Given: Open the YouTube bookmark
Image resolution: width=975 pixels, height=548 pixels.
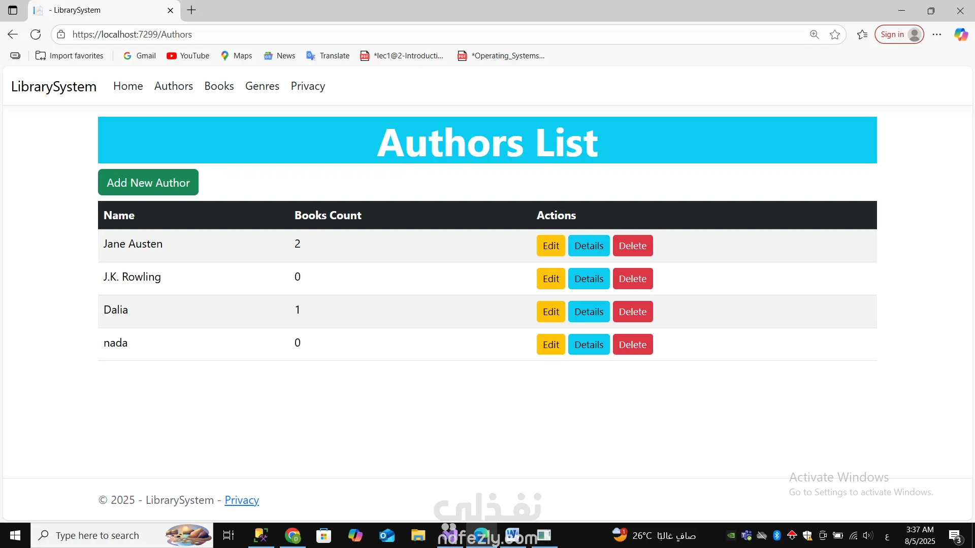Looking at the screenshot, I should pos(188,56).
